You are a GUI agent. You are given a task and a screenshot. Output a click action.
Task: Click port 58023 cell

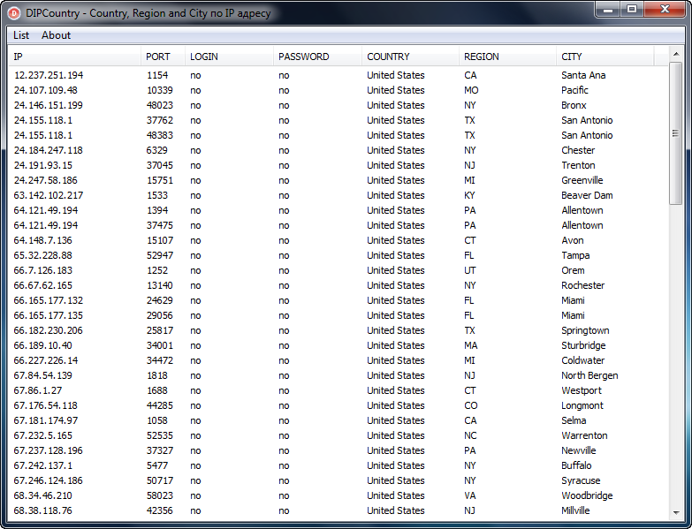click(x=159, y=495)
